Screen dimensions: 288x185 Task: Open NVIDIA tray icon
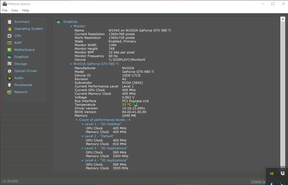click(x=271, y=173)
